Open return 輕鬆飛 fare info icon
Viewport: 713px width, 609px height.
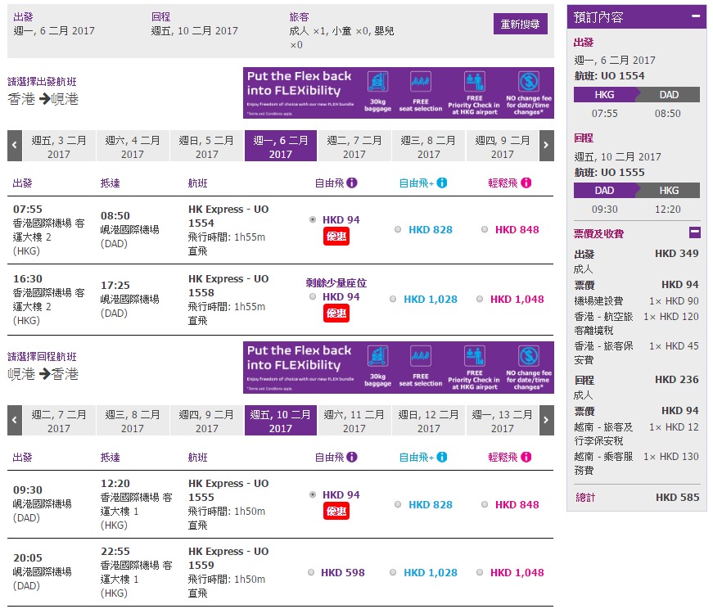point(526,457)
